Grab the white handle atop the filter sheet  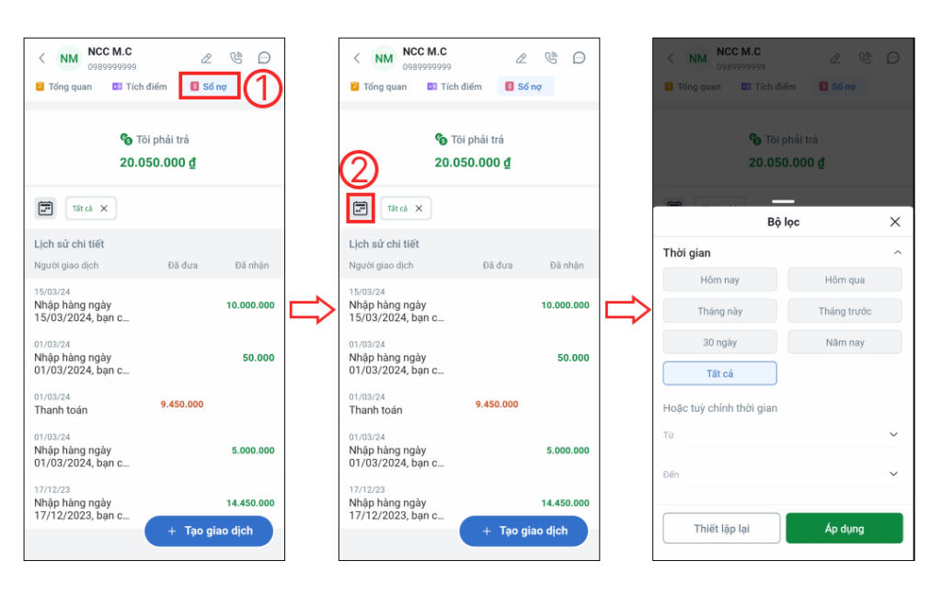[783, 201]
